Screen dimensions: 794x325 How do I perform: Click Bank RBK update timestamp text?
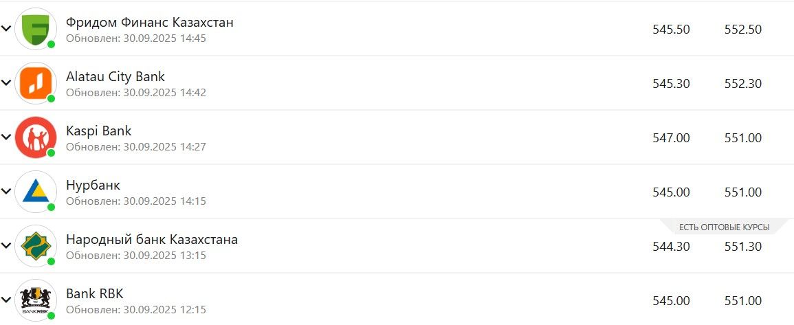[x=135, y=310]
